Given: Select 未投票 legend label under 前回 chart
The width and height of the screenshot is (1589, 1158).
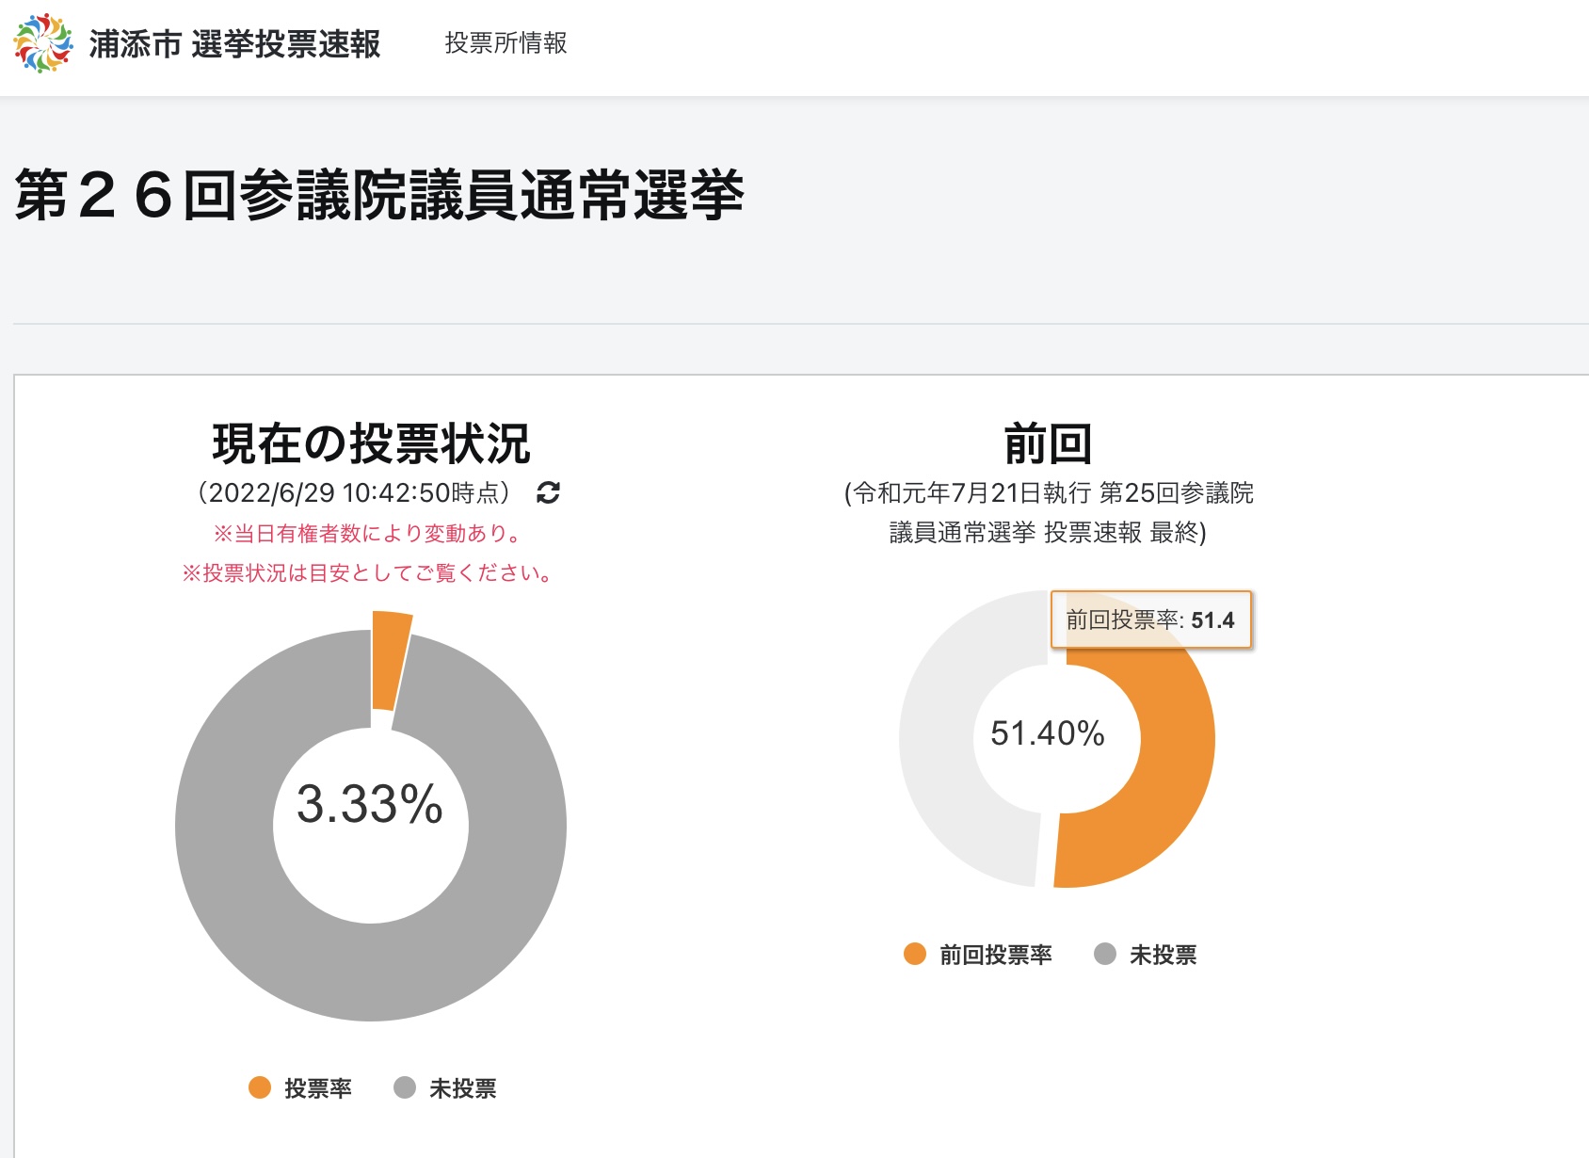Looking at the screenshot, I should (x=1163, y=955).
